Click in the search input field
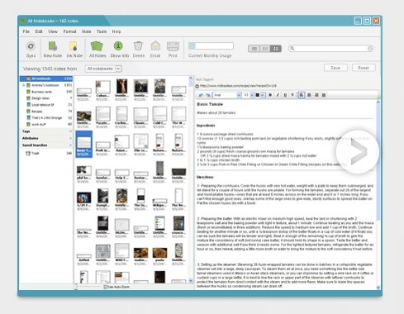The image size is (404, 314). point(331,49)
